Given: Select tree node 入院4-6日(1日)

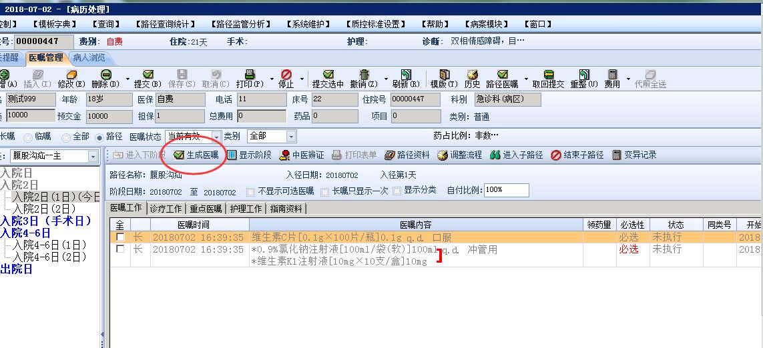Looking at the screenshot, I should [x=49, y=245].
